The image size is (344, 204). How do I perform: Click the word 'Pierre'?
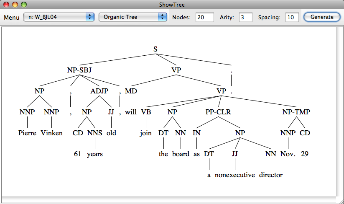pyautogui.click(x=27, y=133)
